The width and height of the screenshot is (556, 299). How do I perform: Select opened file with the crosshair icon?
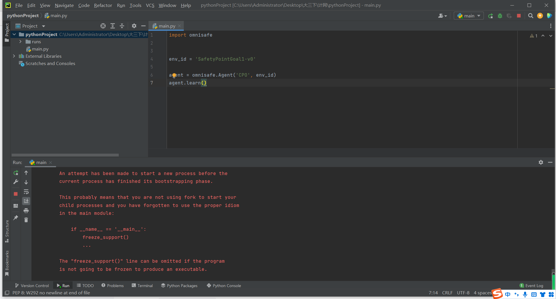(x=103, y=26)
